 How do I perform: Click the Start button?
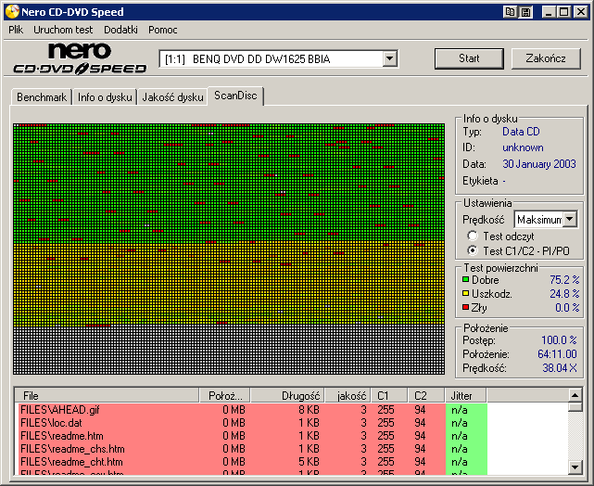[469, 58]
